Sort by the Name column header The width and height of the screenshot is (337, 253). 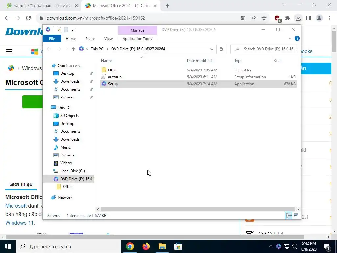pyautogui.click(x=142, y=61)
